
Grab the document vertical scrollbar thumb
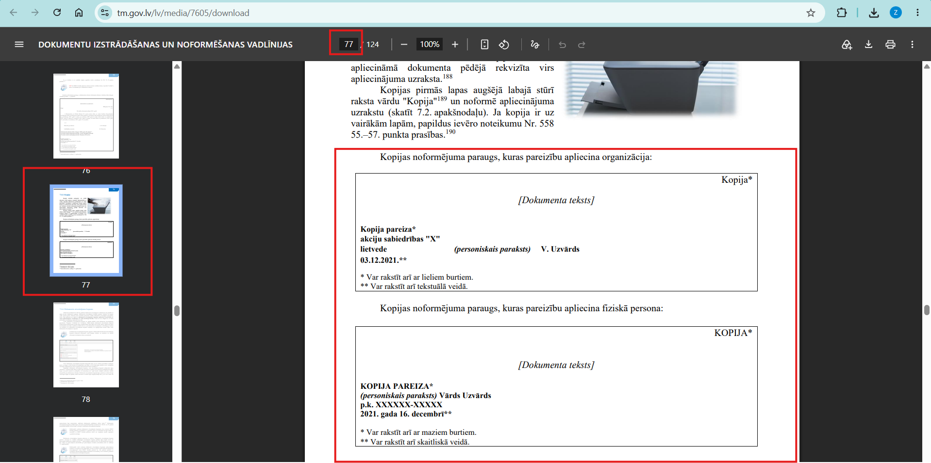927,310
